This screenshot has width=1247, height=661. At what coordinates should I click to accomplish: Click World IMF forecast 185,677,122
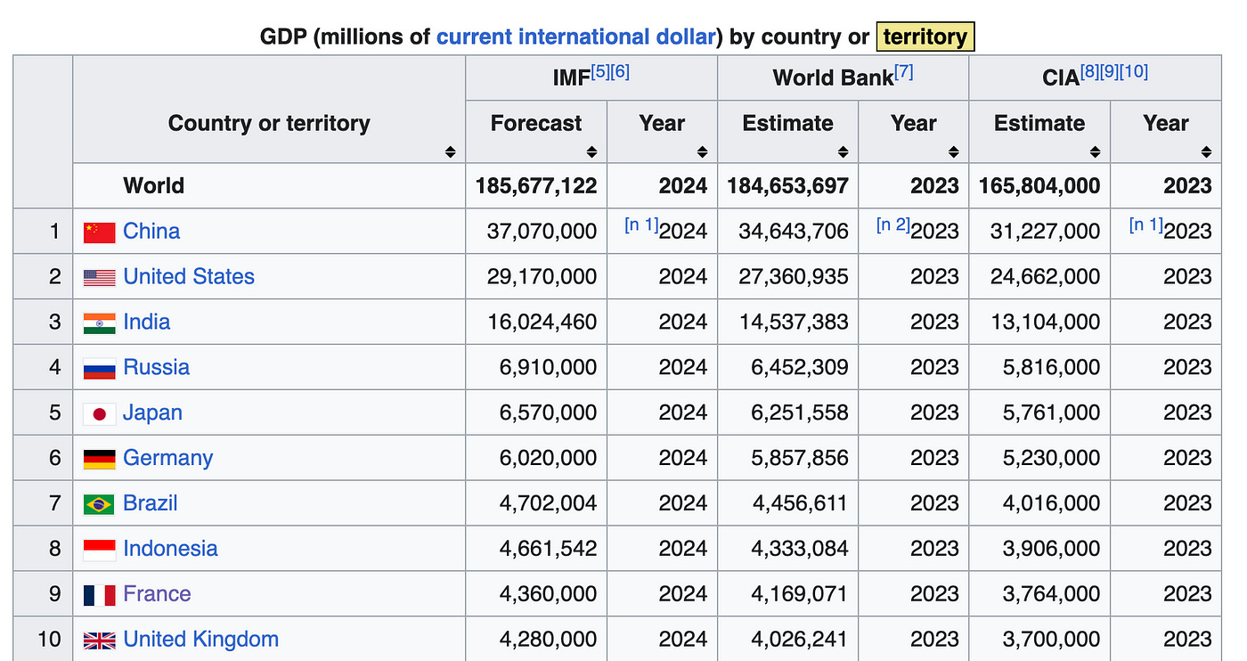[536, 186]
